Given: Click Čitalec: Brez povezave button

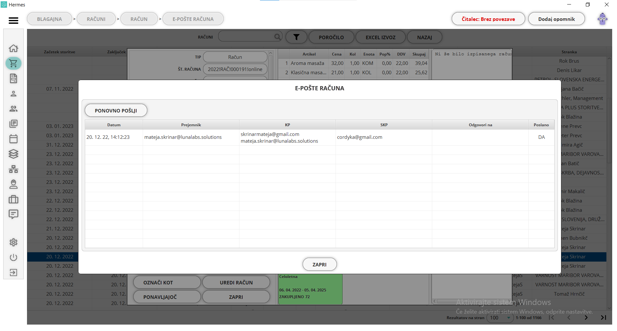Looking at the screenshot, I should pos(488,19).
